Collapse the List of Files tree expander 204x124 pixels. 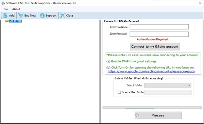tap(4, 21)
